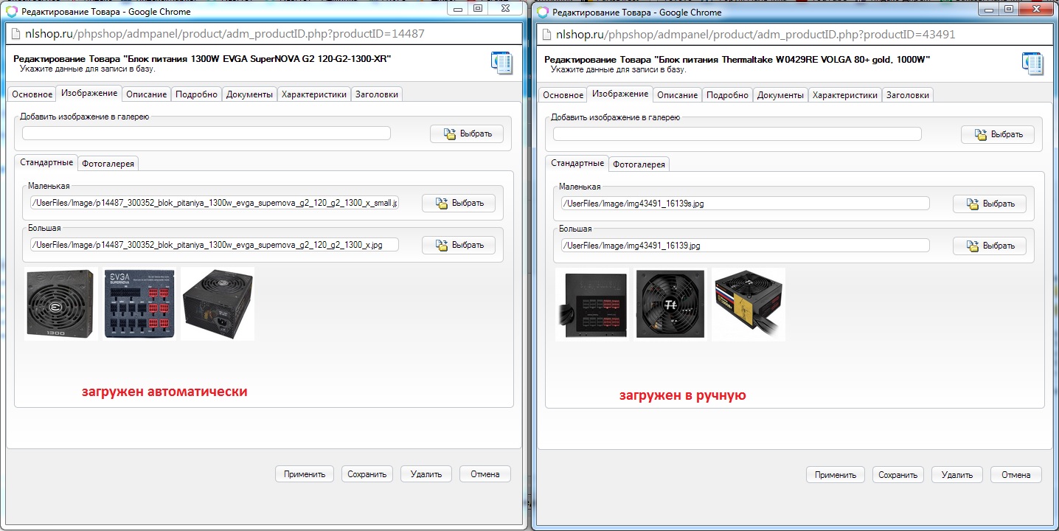Click the URL ending in productID=43491
Screen dimensions: 1059x531
point(757,34)
